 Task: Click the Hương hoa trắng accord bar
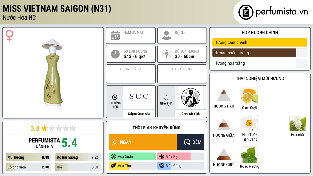260,63
